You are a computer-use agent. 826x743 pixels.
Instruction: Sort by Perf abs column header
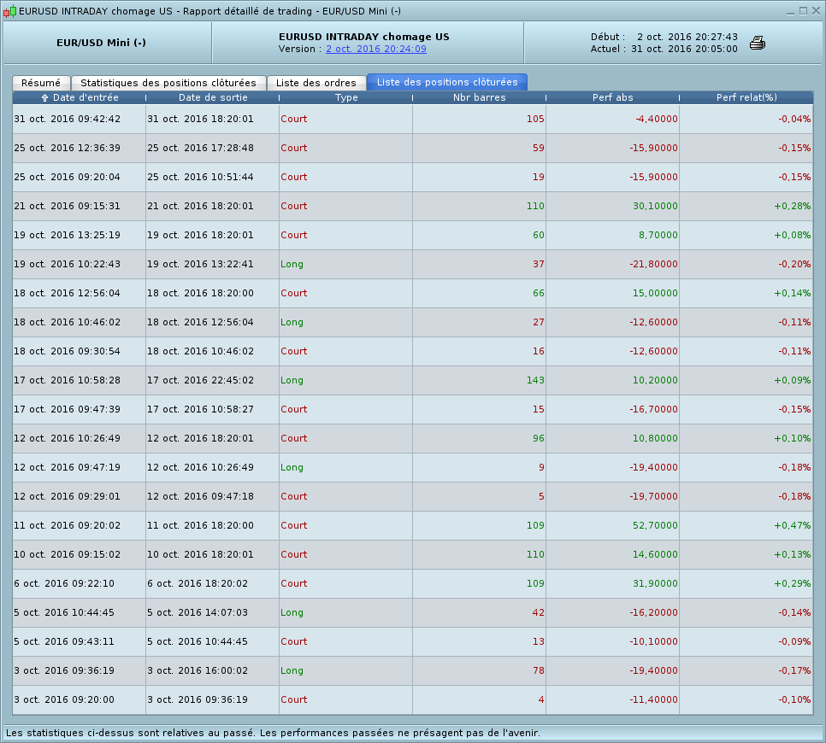pos(612,97)
